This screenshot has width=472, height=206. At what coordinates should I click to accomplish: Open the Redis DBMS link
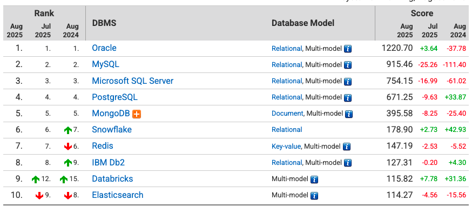(x=103, y=146)
